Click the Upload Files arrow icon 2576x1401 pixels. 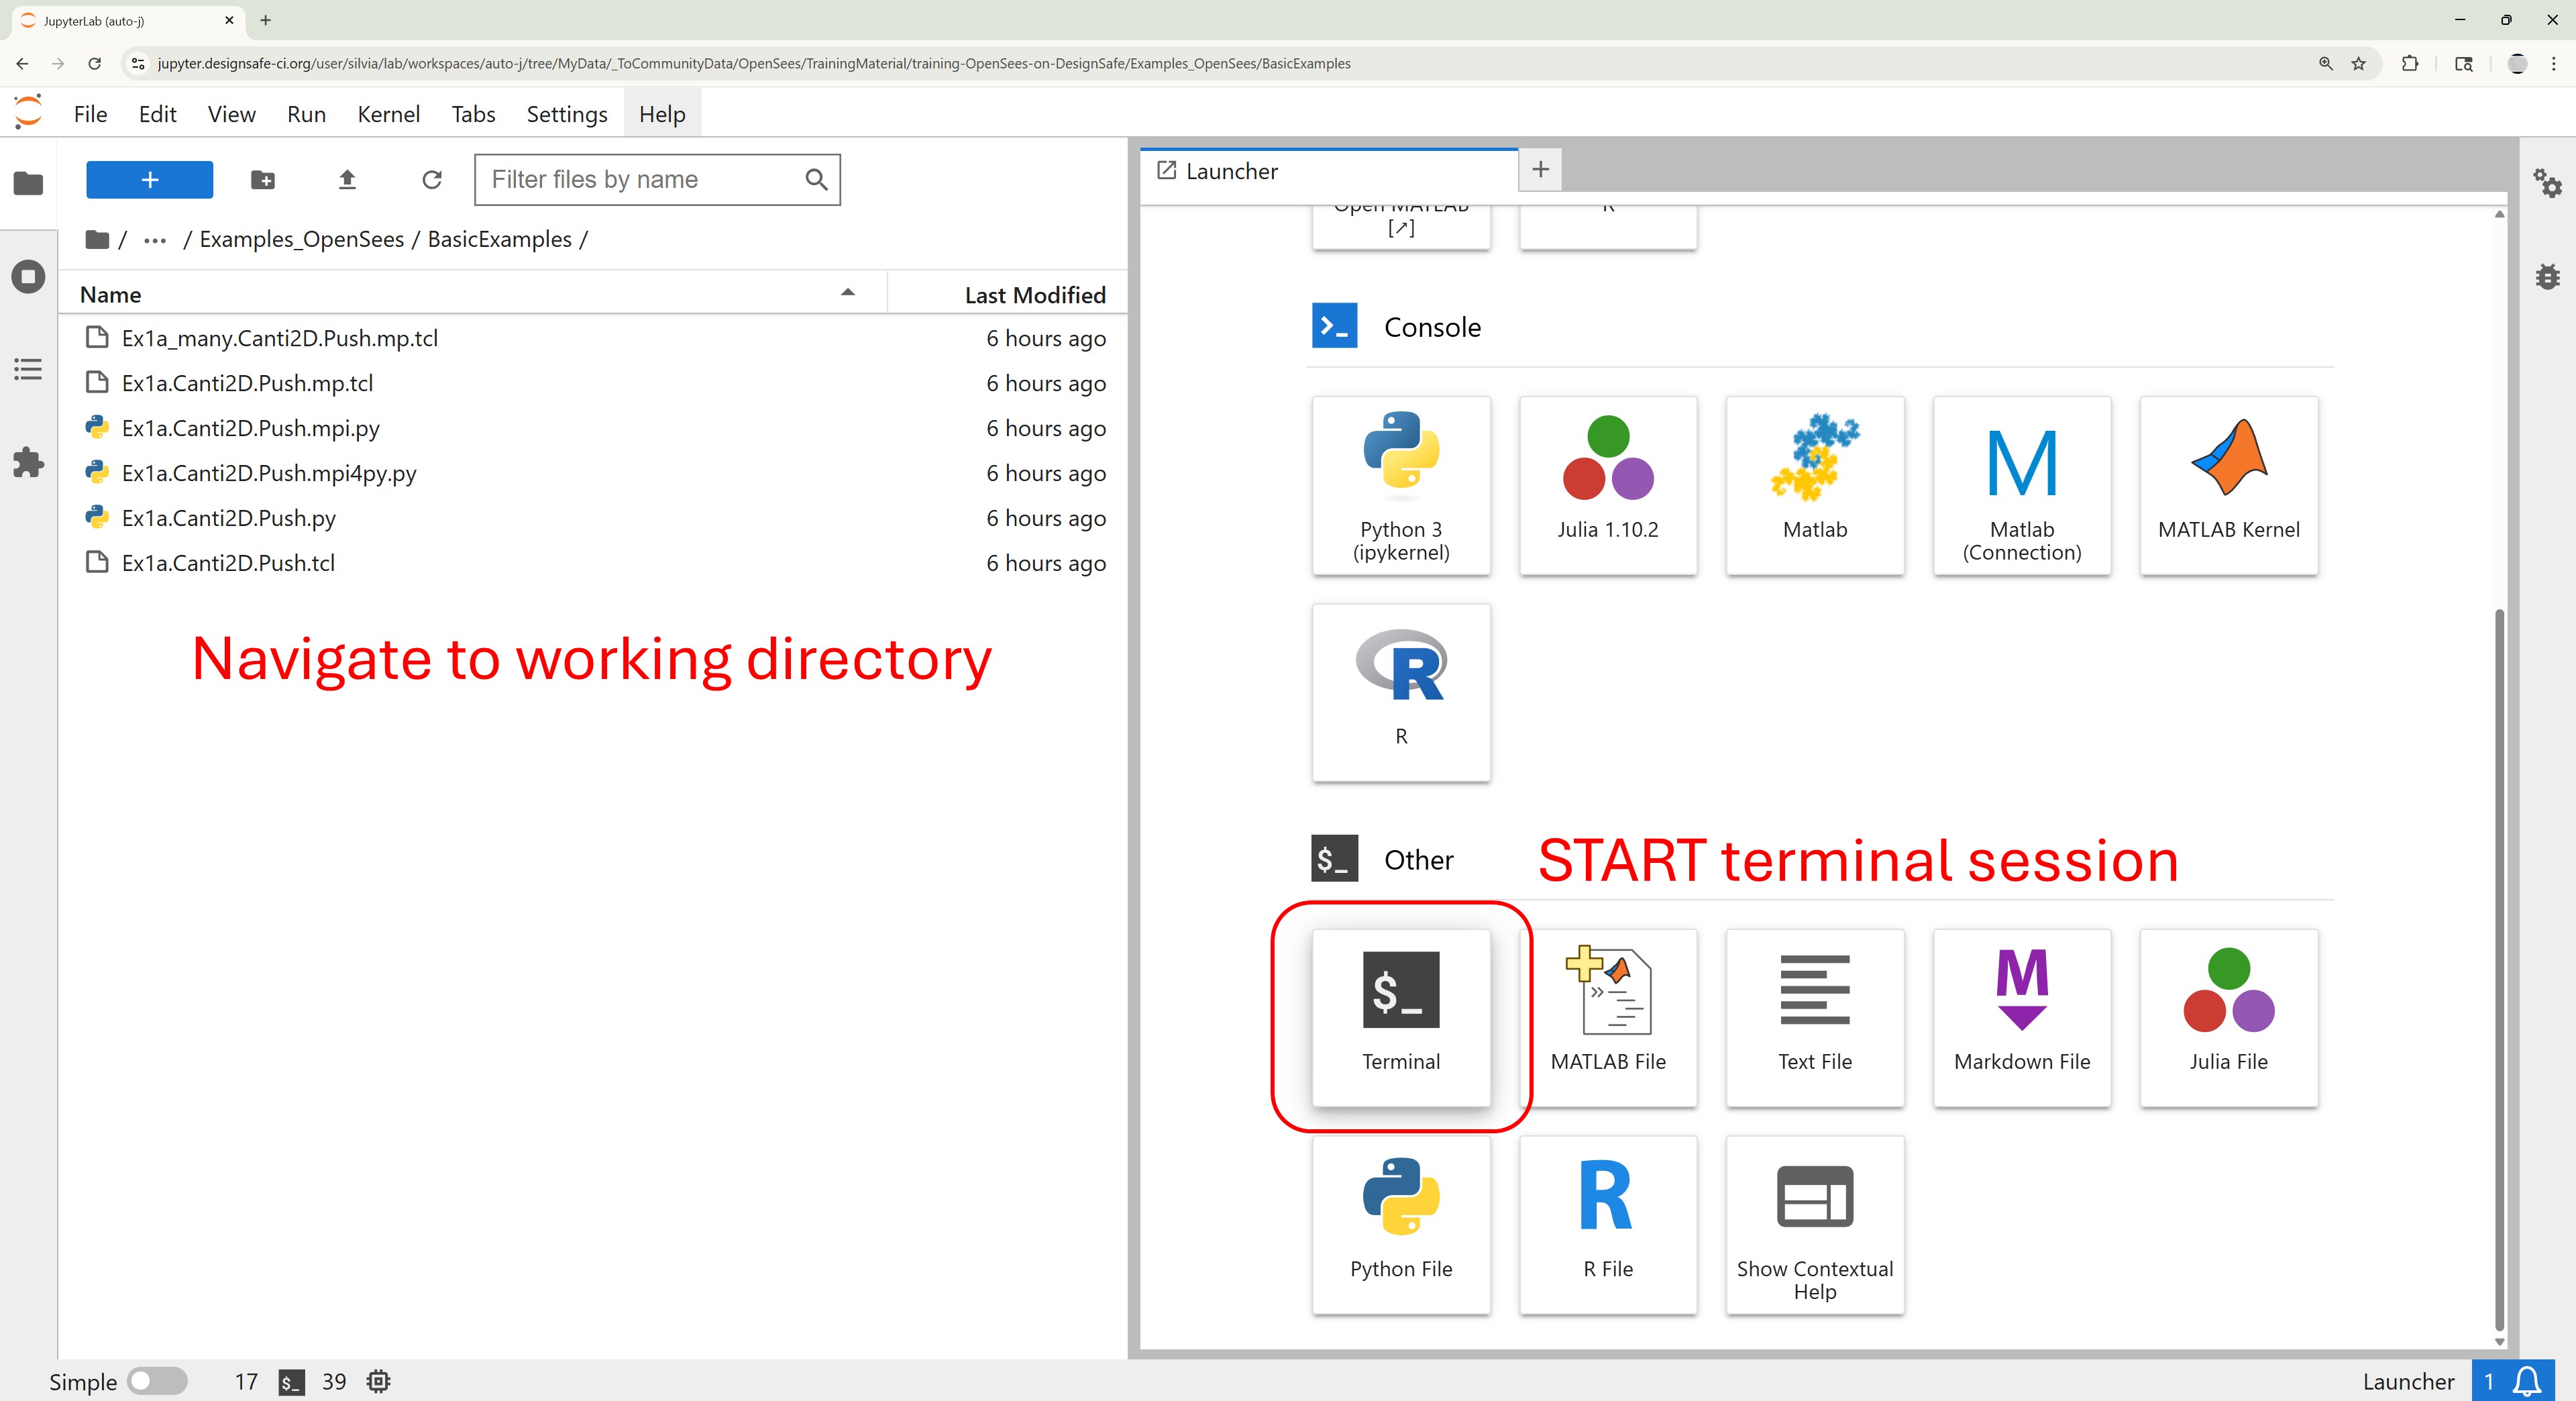[x=347, y=180]
